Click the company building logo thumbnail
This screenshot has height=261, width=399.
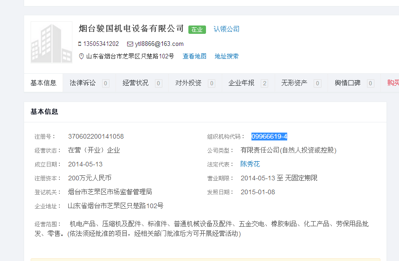(x=51, y=42)
